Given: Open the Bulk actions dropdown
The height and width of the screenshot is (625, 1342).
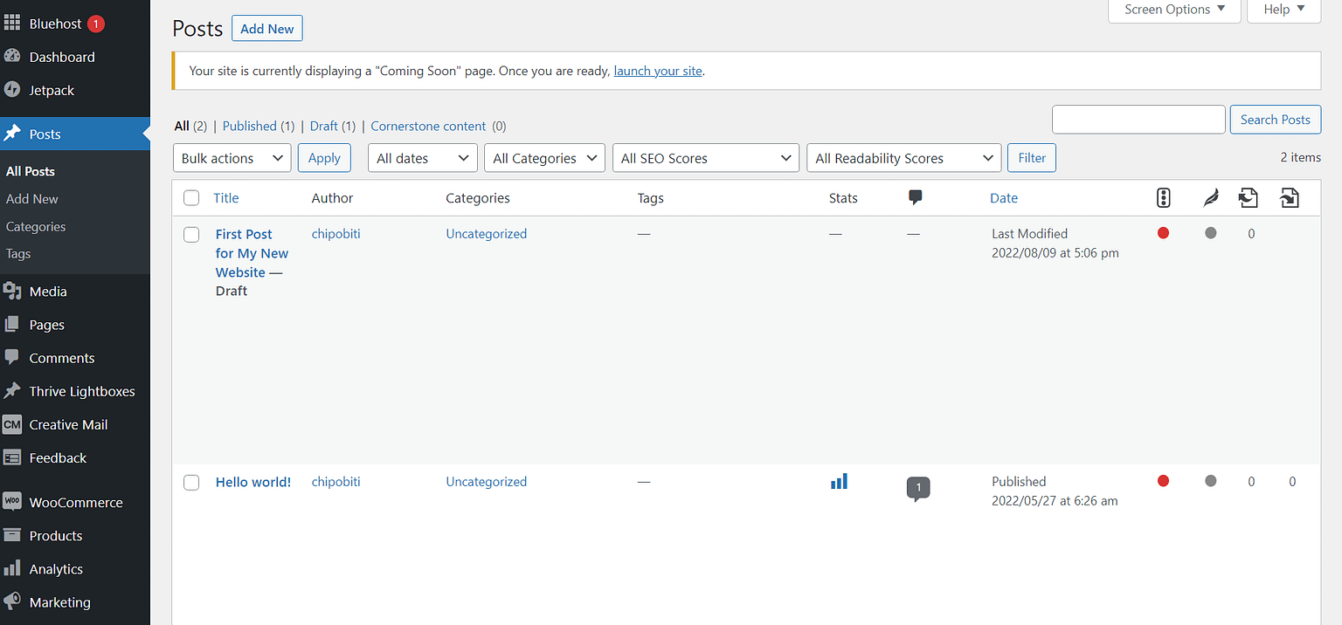Looking at the screenshot, I should [232, 157].
